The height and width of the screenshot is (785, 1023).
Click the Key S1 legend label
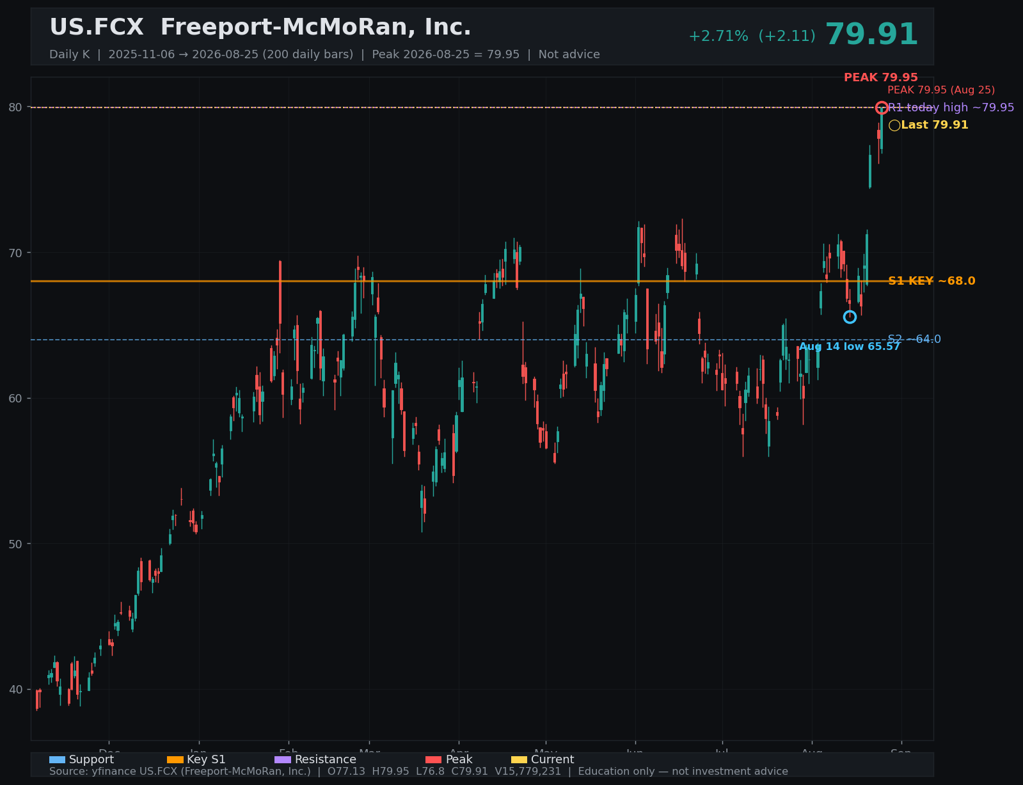point(206,759)
